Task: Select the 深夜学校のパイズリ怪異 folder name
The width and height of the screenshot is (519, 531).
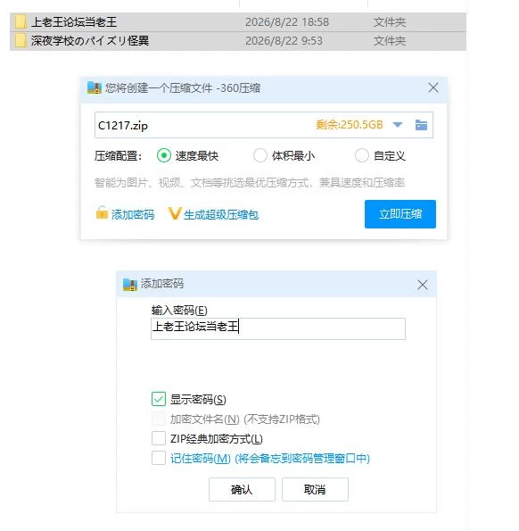Action: (90, 41)
